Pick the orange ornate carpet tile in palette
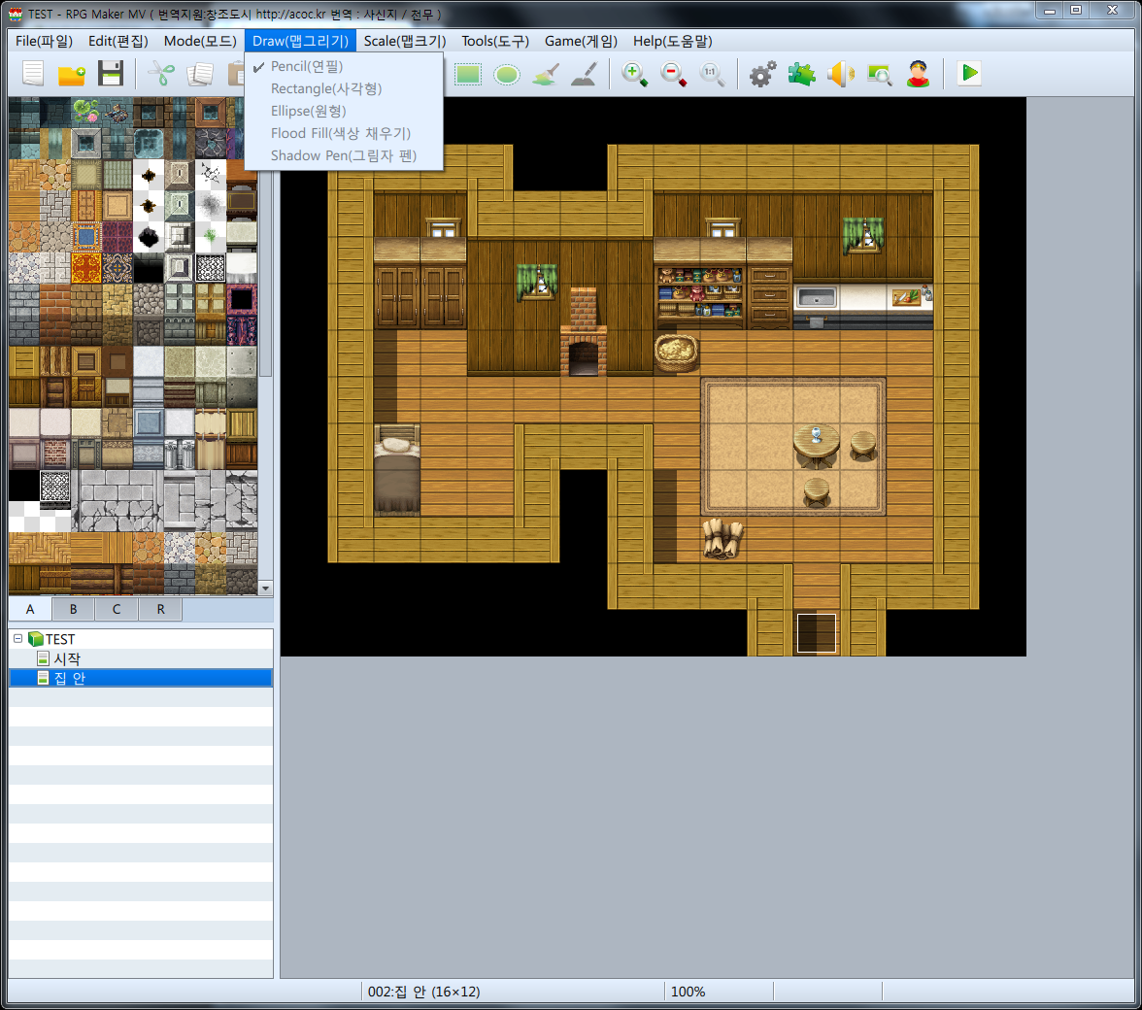1142x1010 pixels. tap(85, 267)
